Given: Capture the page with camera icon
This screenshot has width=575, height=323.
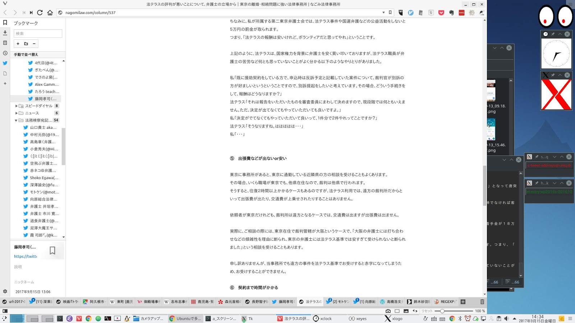Looking at the screenshot, I should tap(388, 311).
